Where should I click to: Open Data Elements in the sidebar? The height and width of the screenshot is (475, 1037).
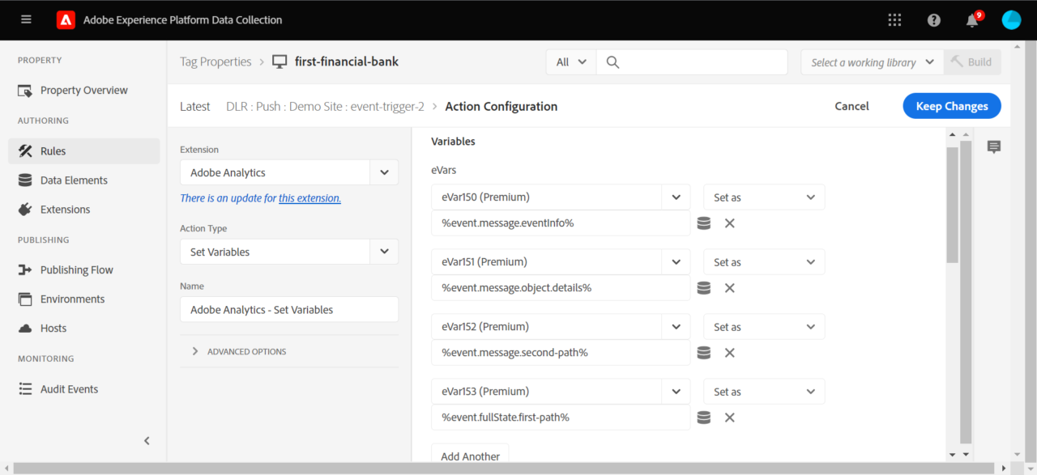point(74,180)
